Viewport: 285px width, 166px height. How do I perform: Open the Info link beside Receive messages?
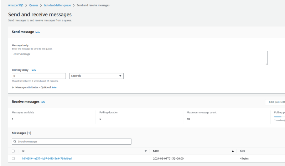point(43,102)
